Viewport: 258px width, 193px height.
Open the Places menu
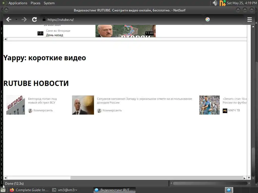35,3
